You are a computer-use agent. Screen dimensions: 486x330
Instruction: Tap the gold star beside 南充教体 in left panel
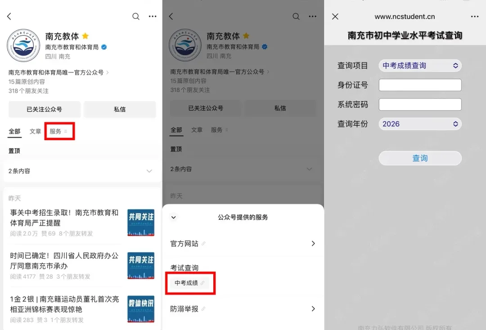[x=85, y=36]
